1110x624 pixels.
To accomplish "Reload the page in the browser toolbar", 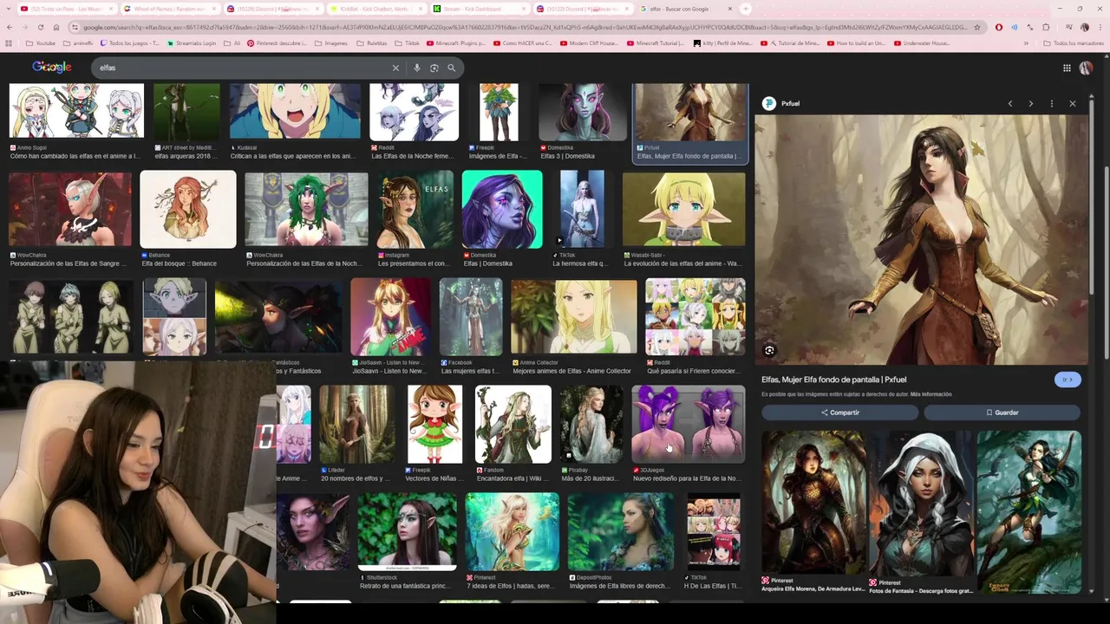I will 40,27.
